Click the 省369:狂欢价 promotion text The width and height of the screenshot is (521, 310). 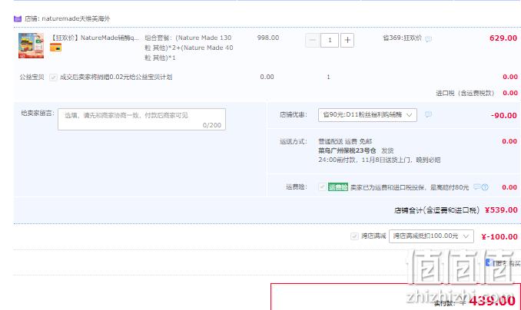click(x=403, y=38)
